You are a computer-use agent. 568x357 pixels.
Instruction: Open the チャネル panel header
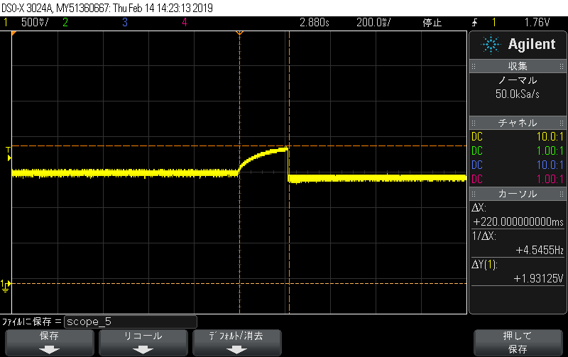click(518, 123)
